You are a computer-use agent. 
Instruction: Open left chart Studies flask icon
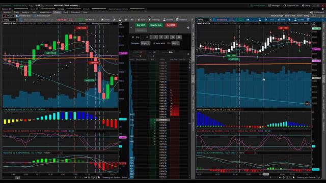pyautogui.click(x=120, y=20)
